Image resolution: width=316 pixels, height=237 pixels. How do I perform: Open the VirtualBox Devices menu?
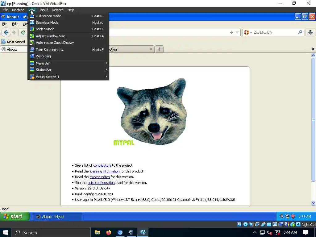[x=57, y=10]
